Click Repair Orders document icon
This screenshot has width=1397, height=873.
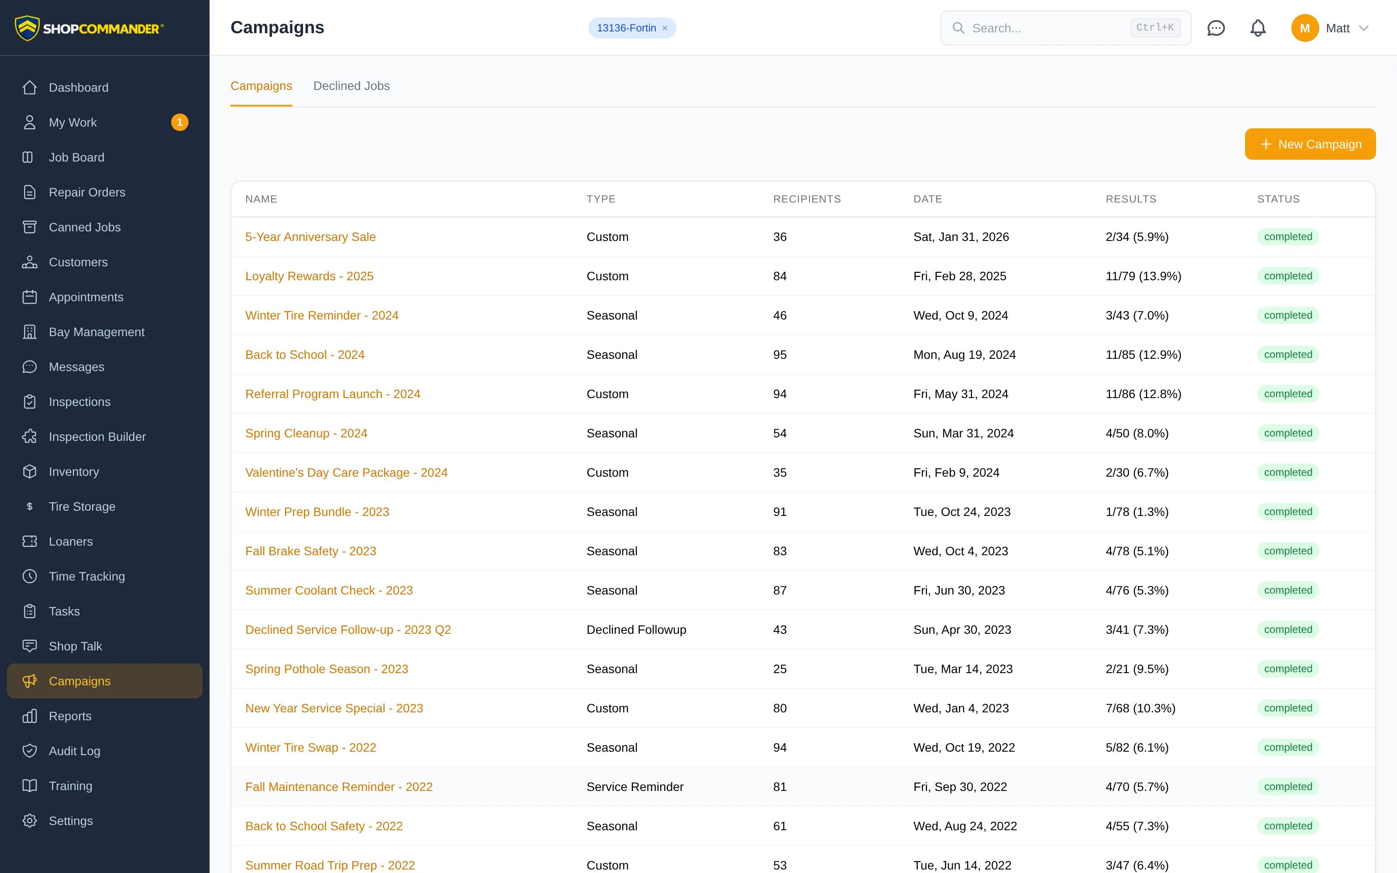click(x=29, y=192)
